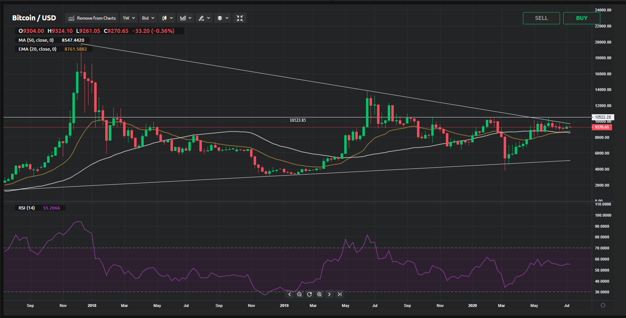Select the EMA (20, close, 0) indicator label

[x=37, y=49]
